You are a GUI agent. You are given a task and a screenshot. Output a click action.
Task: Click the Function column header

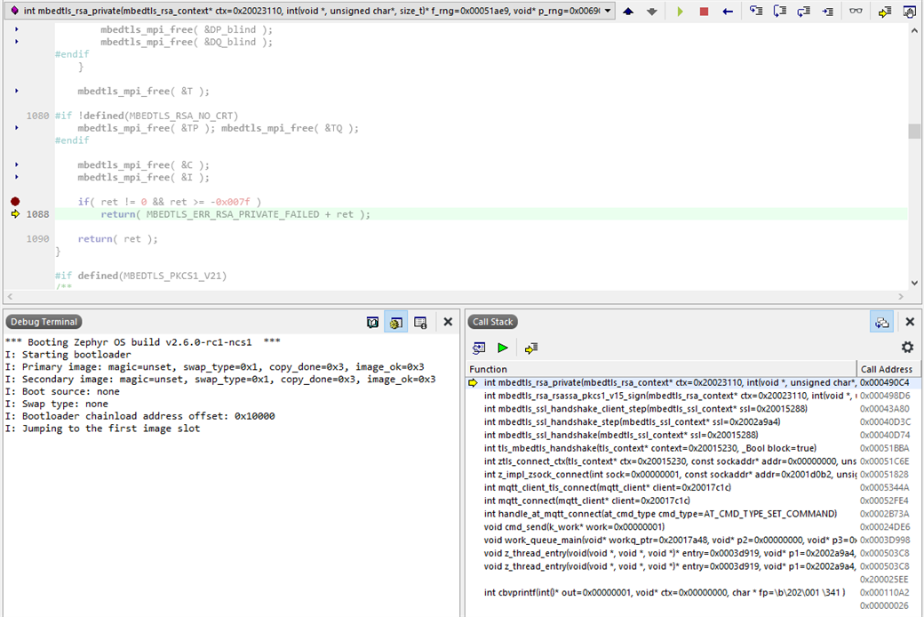click(661, 369)
